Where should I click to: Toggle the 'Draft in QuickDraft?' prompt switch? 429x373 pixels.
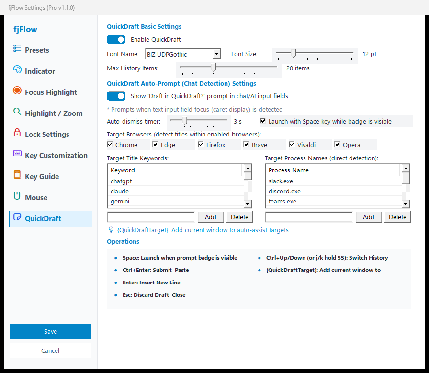pyautogui.click(x=116, y=96)
